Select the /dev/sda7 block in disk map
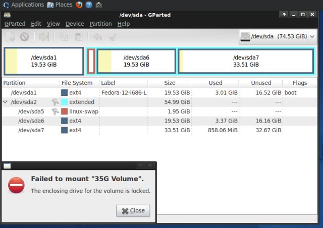Image resolution: width=323 pixels, height=228 pixels. click(246, 61)
